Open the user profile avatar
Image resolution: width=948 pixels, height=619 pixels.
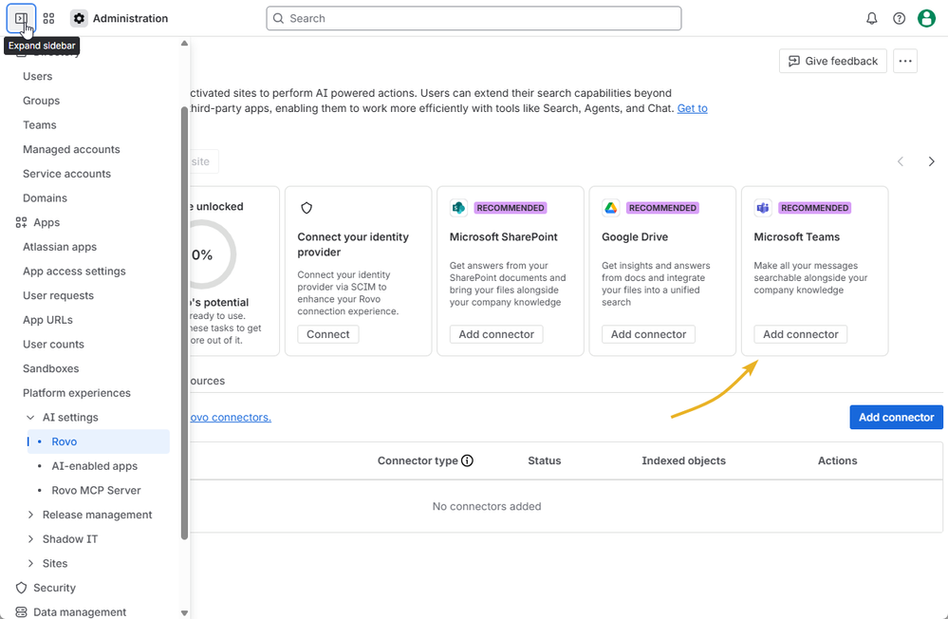927,18
